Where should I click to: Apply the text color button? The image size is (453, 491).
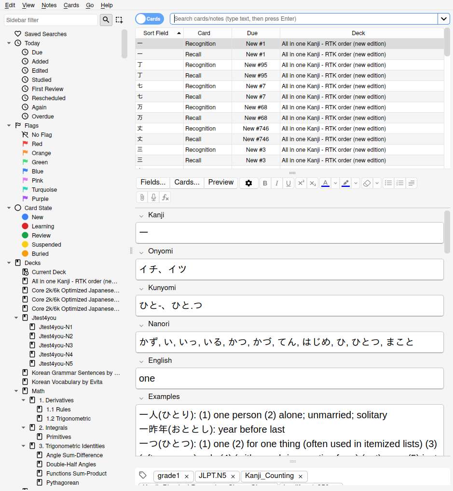(326, 183)
